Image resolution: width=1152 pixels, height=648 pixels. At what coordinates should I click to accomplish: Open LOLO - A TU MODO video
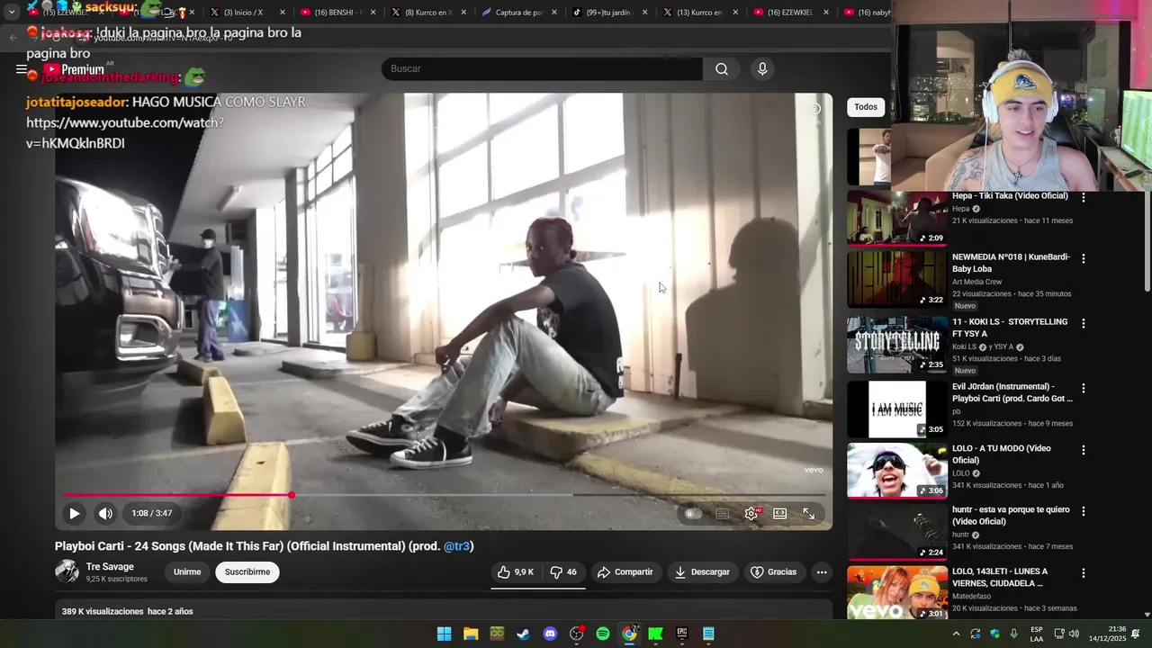coord(1002,454)
